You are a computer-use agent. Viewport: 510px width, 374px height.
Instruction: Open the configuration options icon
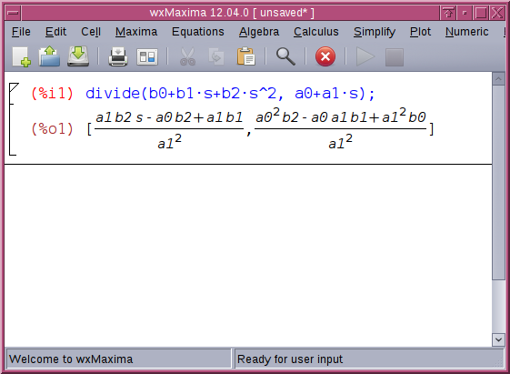[x=147, y=57]
